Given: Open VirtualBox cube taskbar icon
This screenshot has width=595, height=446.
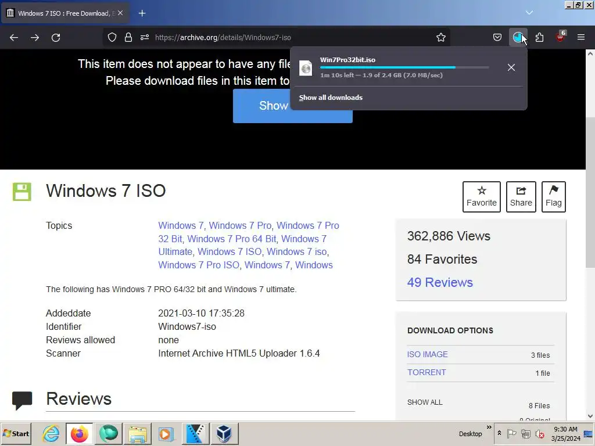Looking at the screenshot, I should [x=224, y=433].
